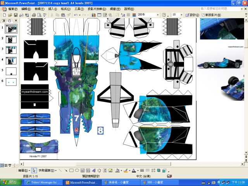
Task: Click the Print icon in toolbar
Action: (x=34, y=15)
